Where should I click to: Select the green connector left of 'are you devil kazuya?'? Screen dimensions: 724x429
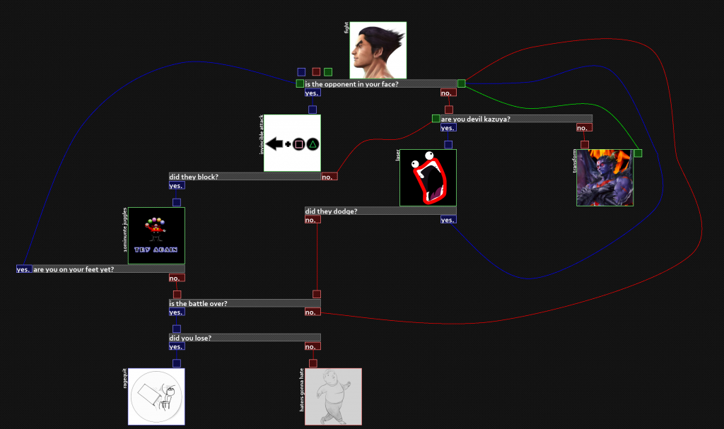point(436,119)
